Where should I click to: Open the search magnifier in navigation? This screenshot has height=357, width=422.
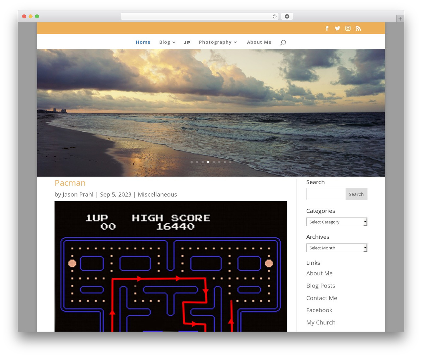(283, 42)
